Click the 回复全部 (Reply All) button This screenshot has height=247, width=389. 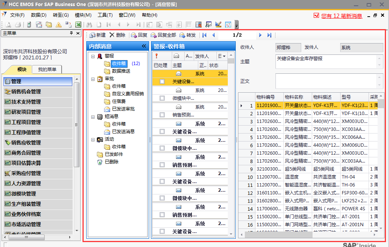coord(163,35)
